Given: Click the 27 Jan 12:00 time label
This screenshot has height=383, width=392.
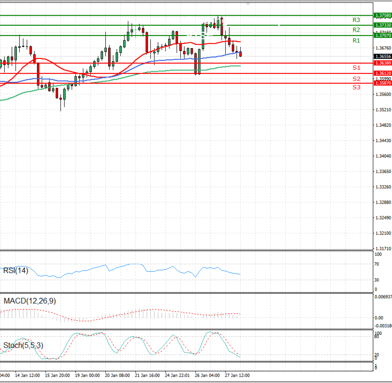Looking at the screenshot, I should tap(237, 376).
